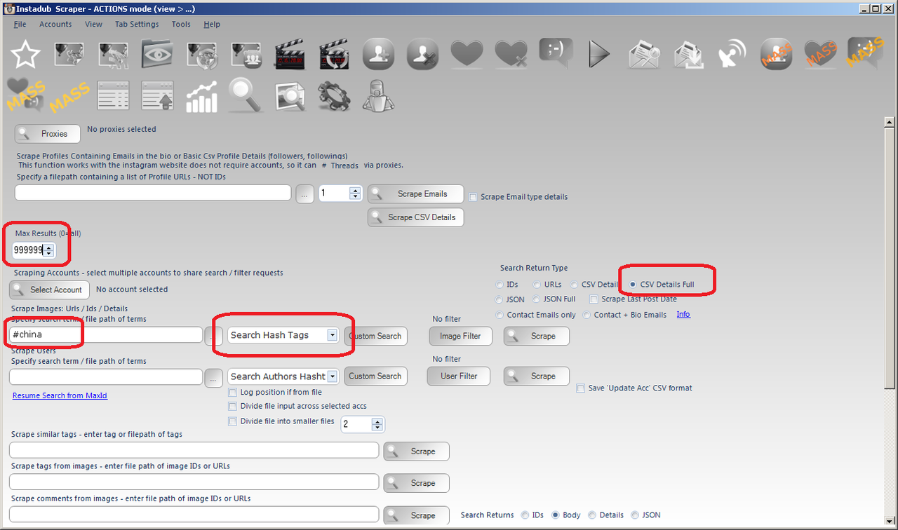
Task: Click the stepper beside Divide file into smaller files
Action: click(377, 424)
